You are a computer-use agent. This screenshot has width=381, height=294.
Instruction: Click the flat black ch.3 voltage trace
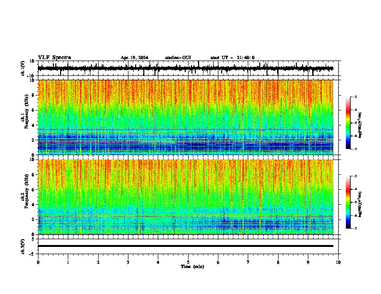tap(186, 246)
